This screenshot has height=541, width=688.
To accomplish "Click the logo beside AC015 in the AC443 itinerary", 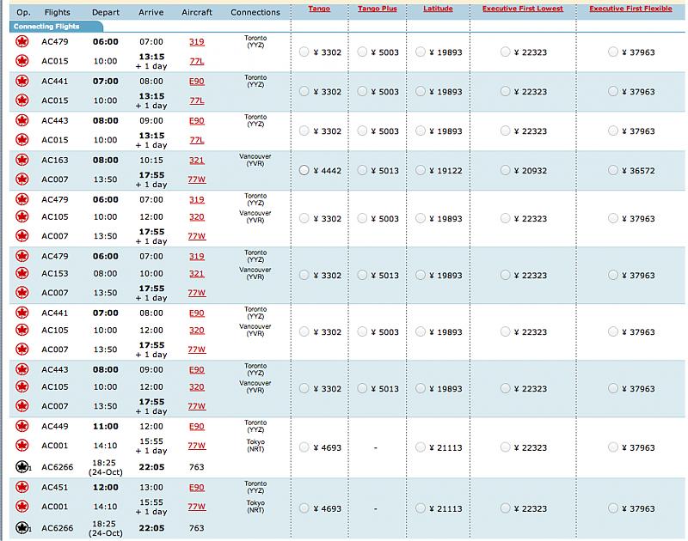I will tap(22, 140).
